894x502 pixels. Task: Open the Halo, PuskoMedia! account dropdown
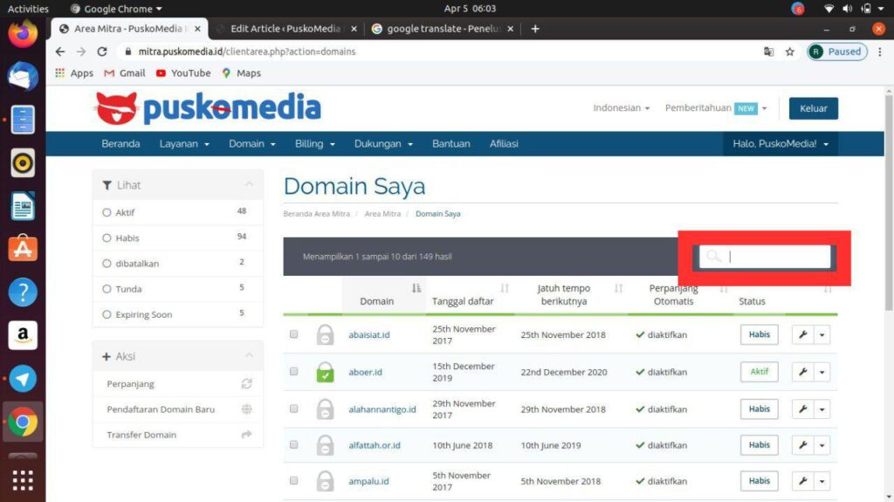click(781, 144)
